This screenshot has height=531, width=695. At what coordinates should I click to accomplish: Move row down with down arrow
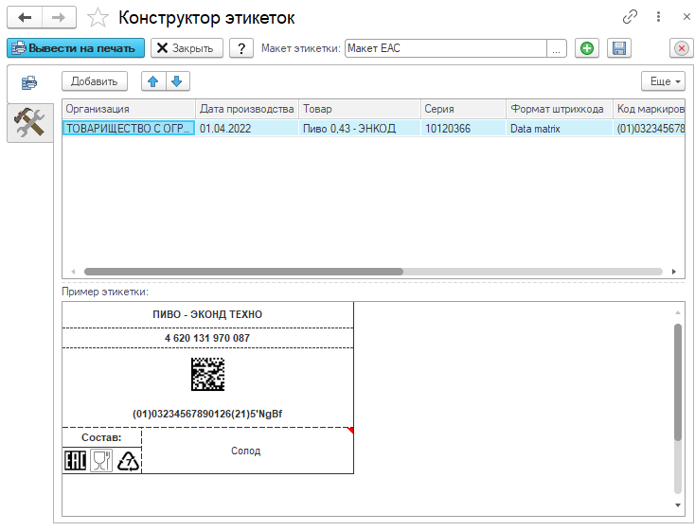176,81
